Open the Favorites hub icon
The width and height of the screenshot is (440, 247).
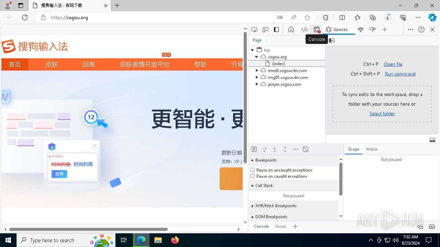click(357, 17)
